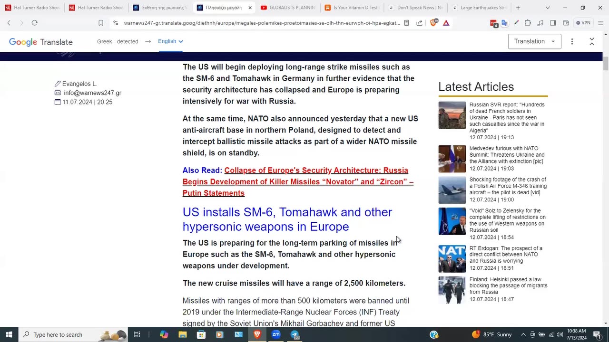Open Microsoft Store from the taskbar
The width and height of the screenshot is (609, 342).
pyautogui.click(x=201, y=334)
